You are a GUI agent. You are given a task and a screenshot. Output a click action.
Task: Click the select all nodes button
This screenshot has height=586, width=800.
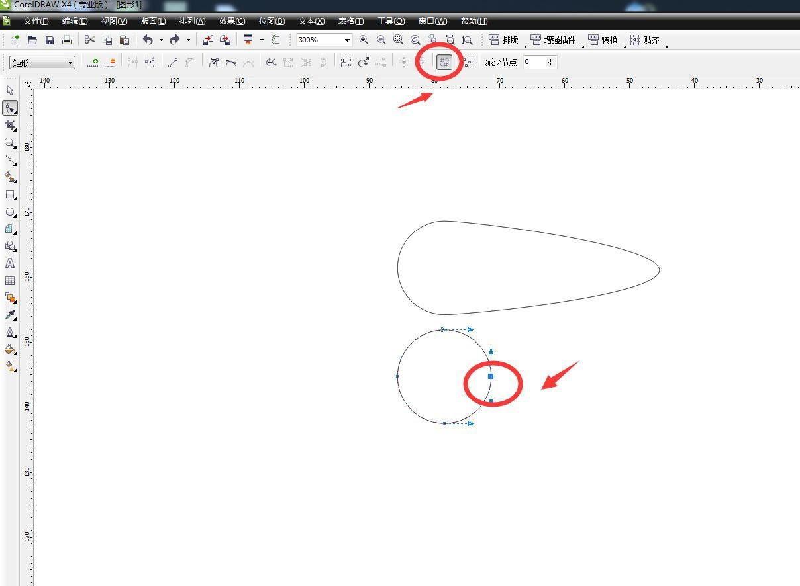(468, 63)
